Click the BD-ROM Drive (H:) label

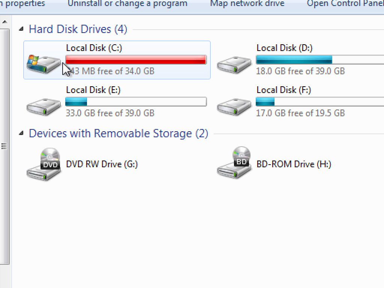point(294,164)
